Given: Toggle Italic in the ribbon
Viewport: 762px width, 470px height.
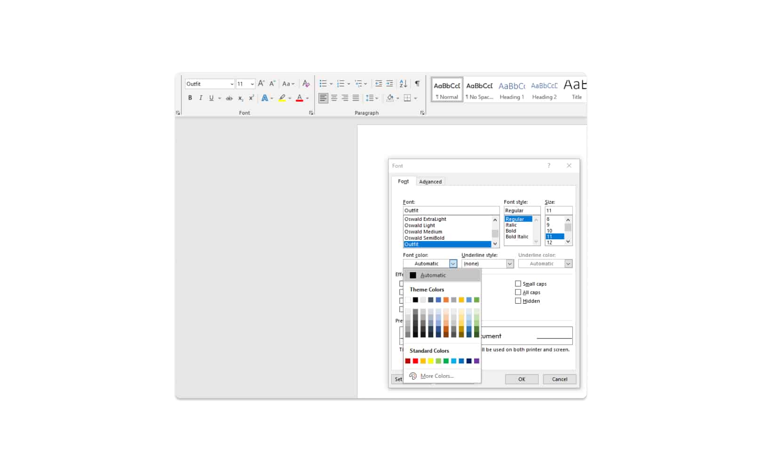Looking at the screenshot, I should tap(201, 98).
